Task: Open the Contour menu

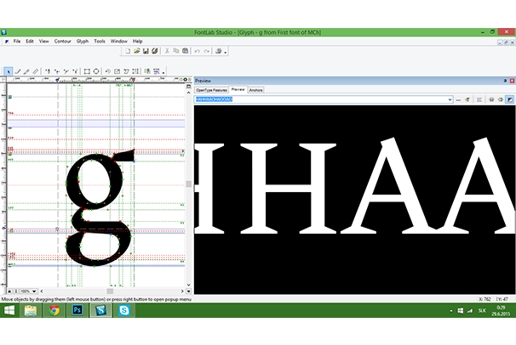Action: tap(62, 41)
